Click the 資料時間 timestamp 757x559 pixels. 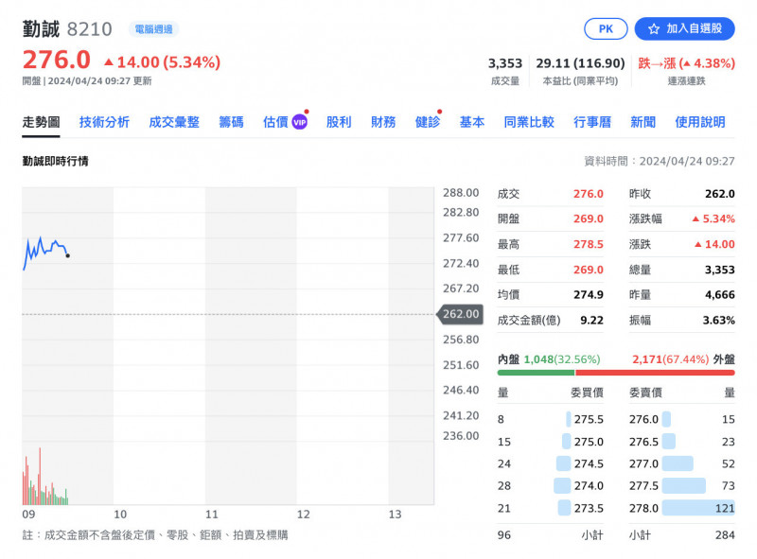click(660, 161)
